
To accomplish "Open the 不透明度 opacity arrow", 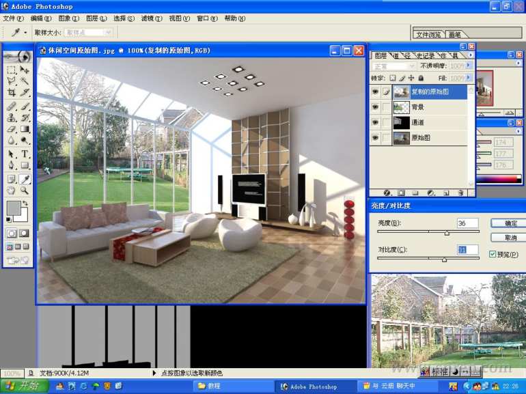I will pyautogui.click(x=469, y=66).
